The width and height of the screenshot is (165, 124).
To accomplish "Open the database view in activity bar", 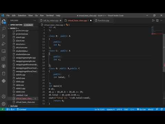I will tap(3, 74).
